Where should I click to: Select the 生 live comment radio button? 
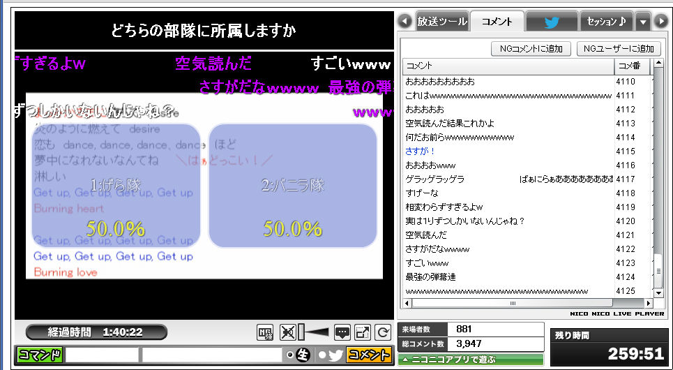(291, 355)
